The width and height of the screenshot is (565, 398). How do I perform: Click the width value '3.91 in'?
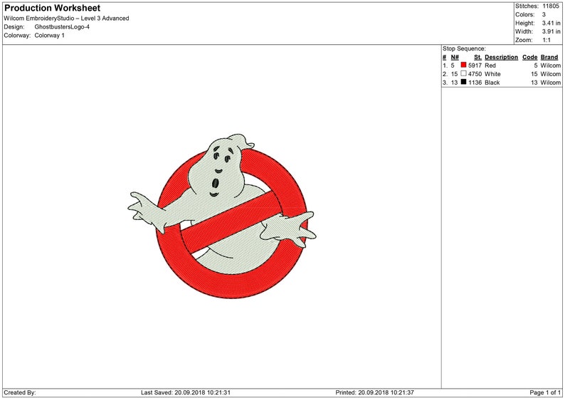point(551,32)
